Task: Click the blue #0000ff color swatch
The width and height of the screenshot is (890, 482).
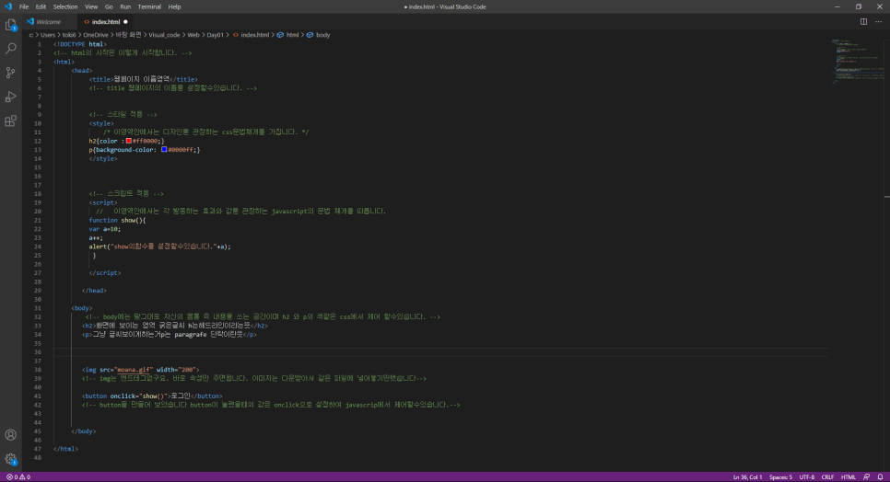Action: coord(164,150)
